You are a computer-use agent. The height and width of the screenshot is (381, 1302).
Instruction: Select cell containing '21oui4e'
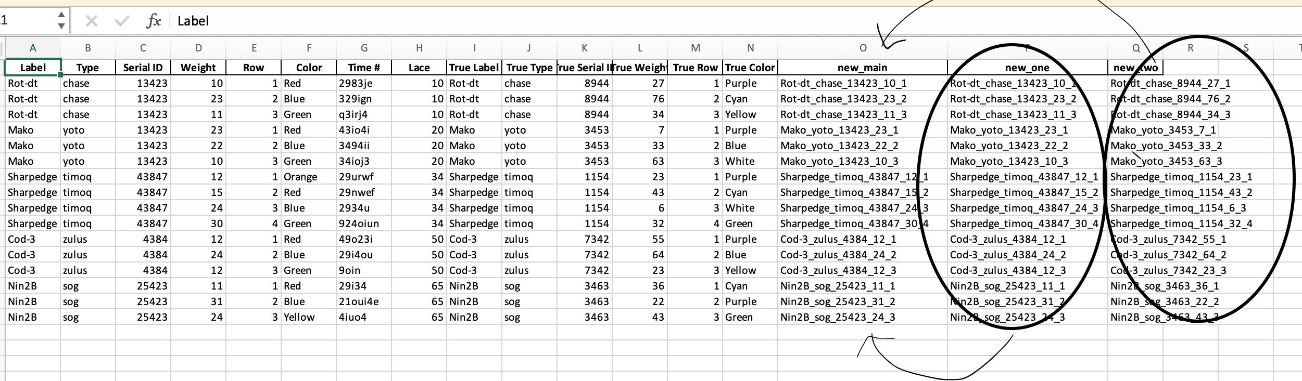click(x=364, y=301)
